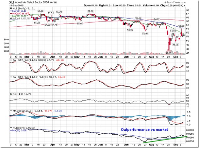This screenshot has width=199, height=148.
Task: Click the 40M volume axis label
Action: [6, 47]
